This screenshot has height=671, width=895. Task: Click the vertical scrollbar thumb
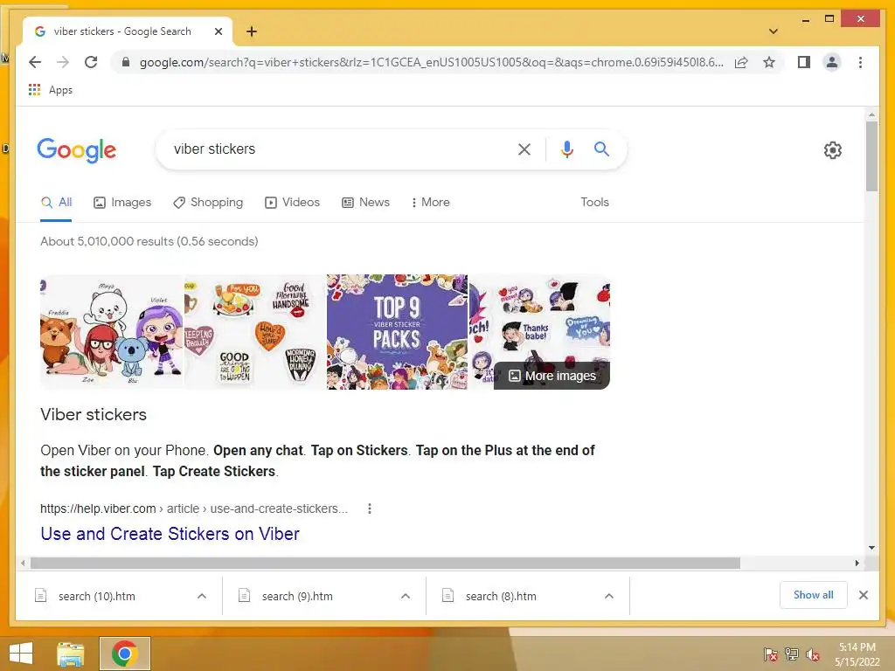pos(871,156)
